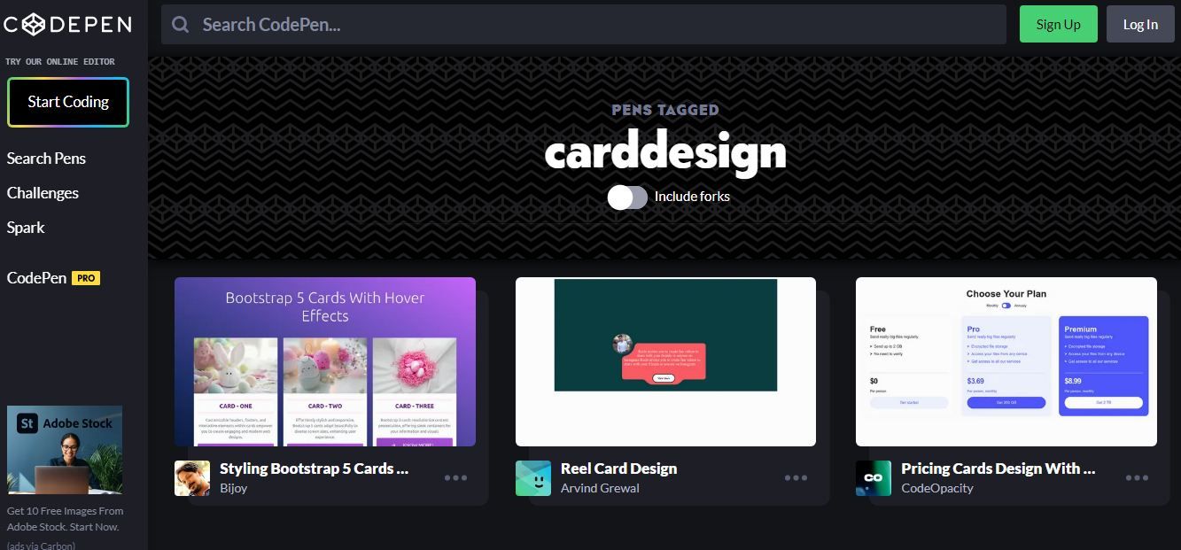Click the Log In button
The width and height of the screenshot is (1181, 550).
pos(1140,24)
